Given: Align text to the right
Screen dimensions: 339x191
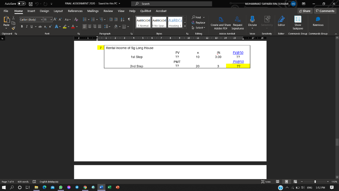Looking at the screenshot, I should pos(94,27).
